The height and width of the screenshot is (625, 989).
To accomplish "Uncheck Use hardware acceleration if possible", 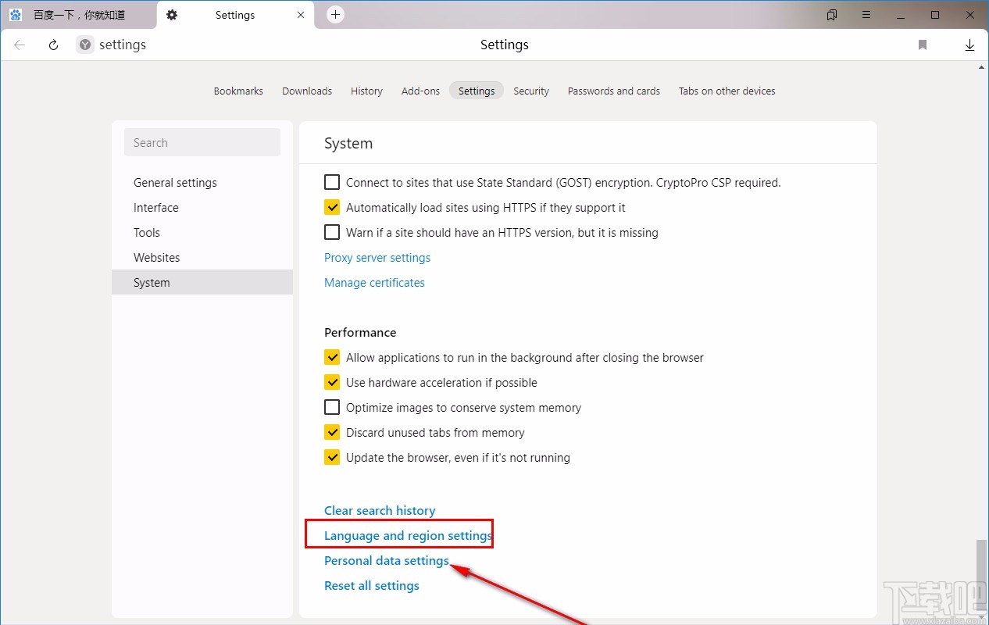I will point(331,382).
